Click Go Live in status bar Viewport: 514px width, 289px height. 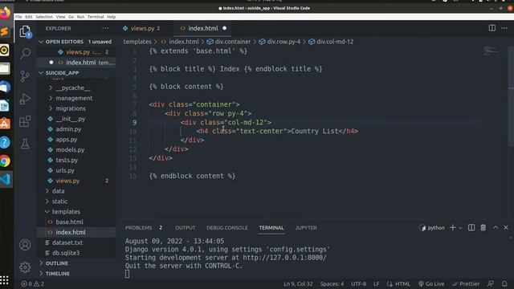(431, 283)
